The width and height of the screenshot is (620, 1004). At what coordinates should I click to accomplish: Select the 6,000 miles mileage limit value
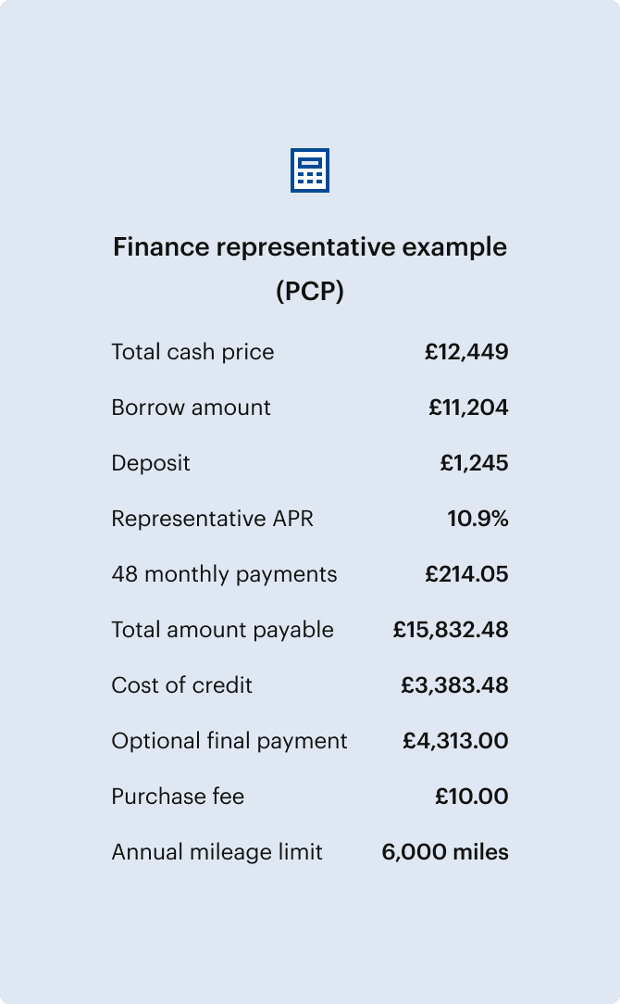pos(445,851)
